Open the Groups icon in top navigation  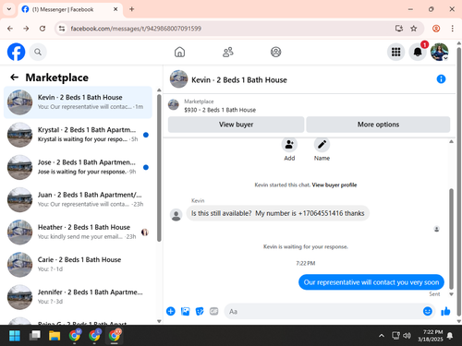click(x=275, y=52)
